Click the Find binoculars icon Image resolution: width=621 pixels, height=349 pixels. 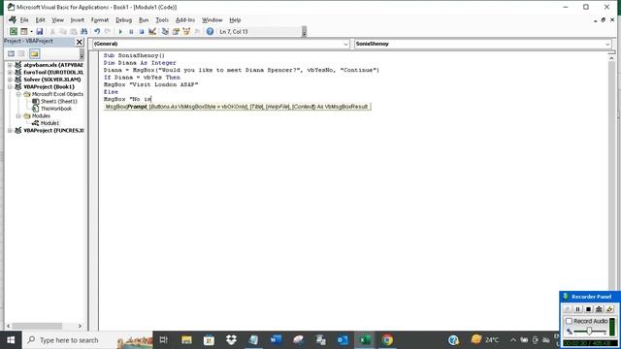pyautogui.click(x=84, y=31)
